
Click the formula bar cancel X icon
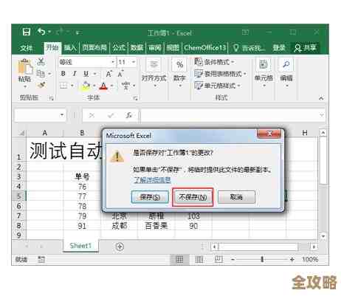coord(92,115)
